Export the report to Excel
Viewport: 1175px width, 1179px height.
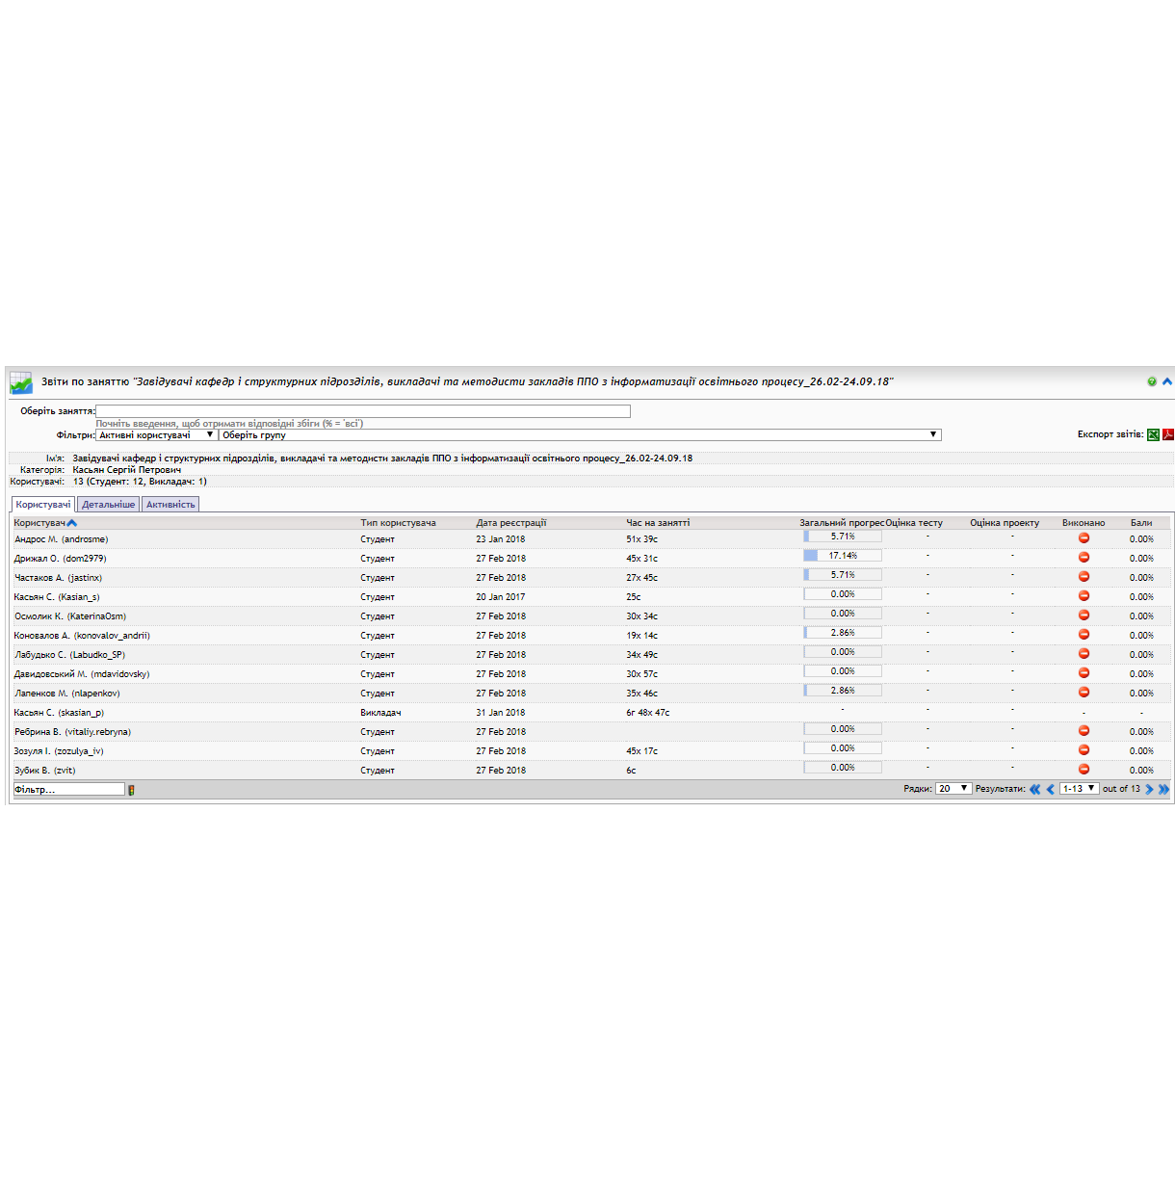1153,434
